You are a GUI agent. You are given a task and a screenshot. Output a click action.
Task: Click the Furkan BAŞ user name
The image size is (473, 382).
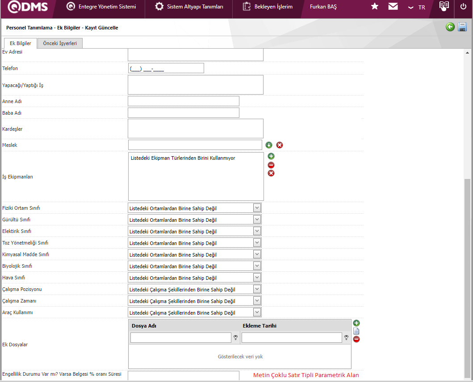(x=323, y=7)
